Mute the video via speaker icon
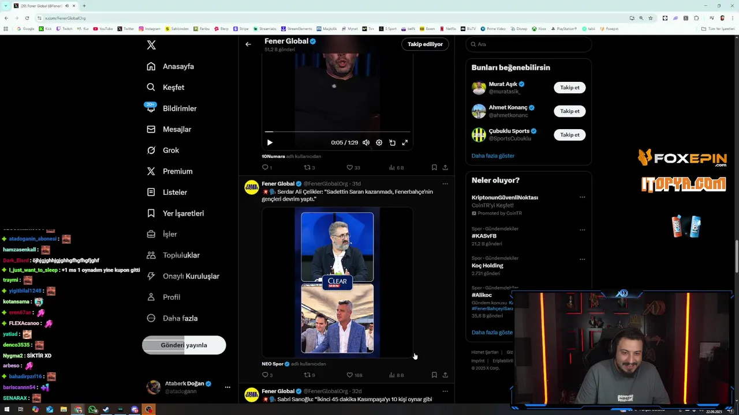 click(x=366, y=142)
